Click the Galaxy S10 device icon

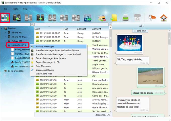(x=9, y=41)
